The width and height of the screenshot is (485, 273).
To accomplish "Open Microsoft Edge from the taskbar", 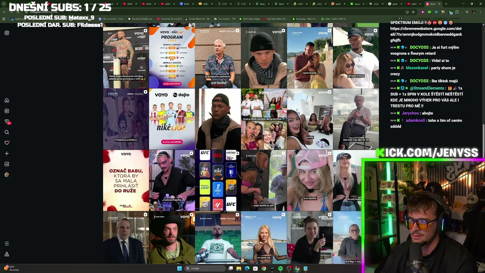I will [x=247, y=268].
